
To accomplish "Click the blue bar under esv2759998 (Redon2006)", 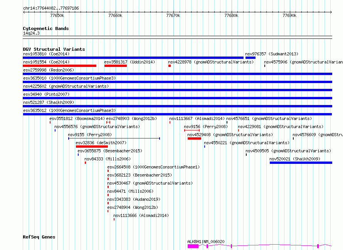I will 178,74.
